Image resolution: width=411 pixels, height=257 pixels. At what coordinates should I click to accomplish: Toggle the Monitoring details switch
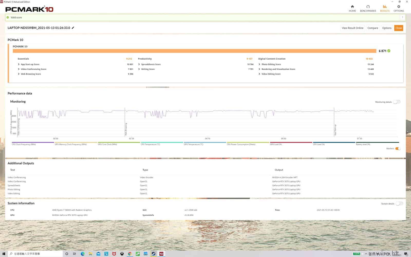397,102
